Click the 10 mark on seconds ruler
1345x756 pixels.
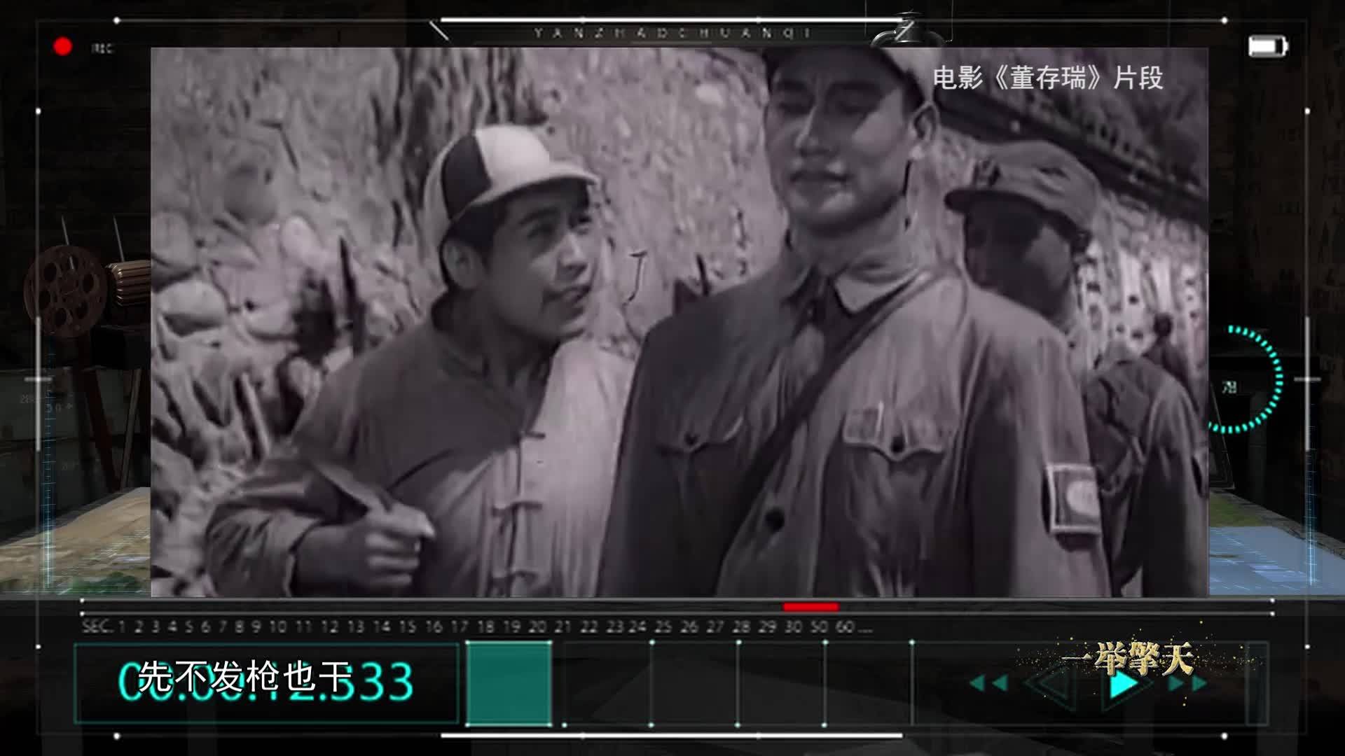[x=277, y=626]
